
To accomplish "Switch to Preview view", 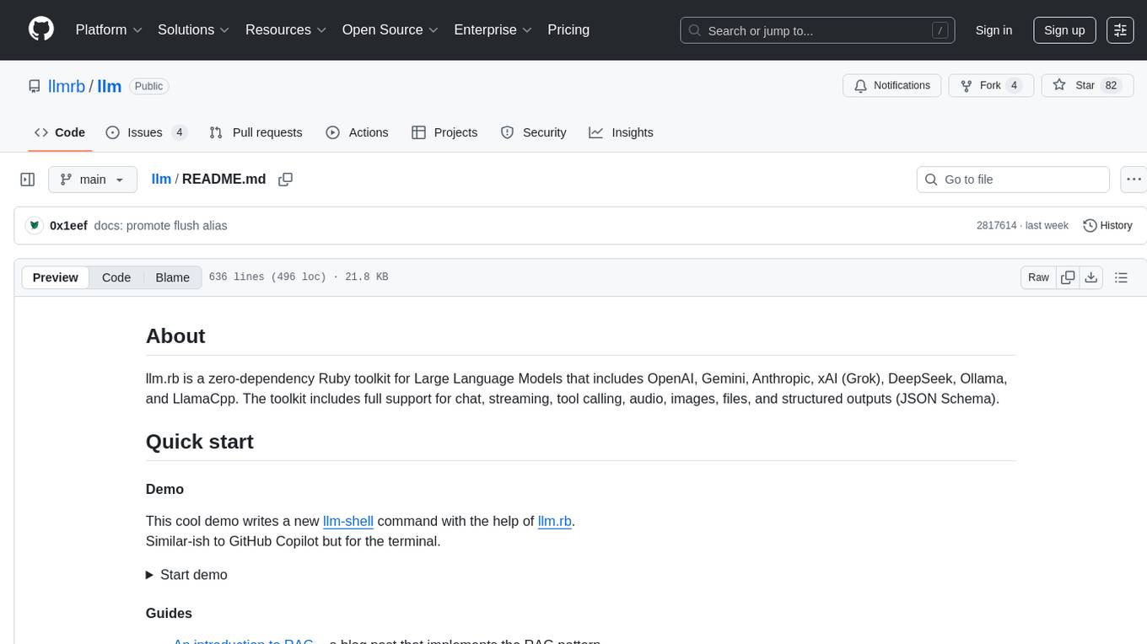I will point(56,277).
